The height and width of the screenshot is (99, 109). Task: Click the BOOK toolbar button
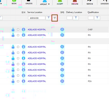14,2
